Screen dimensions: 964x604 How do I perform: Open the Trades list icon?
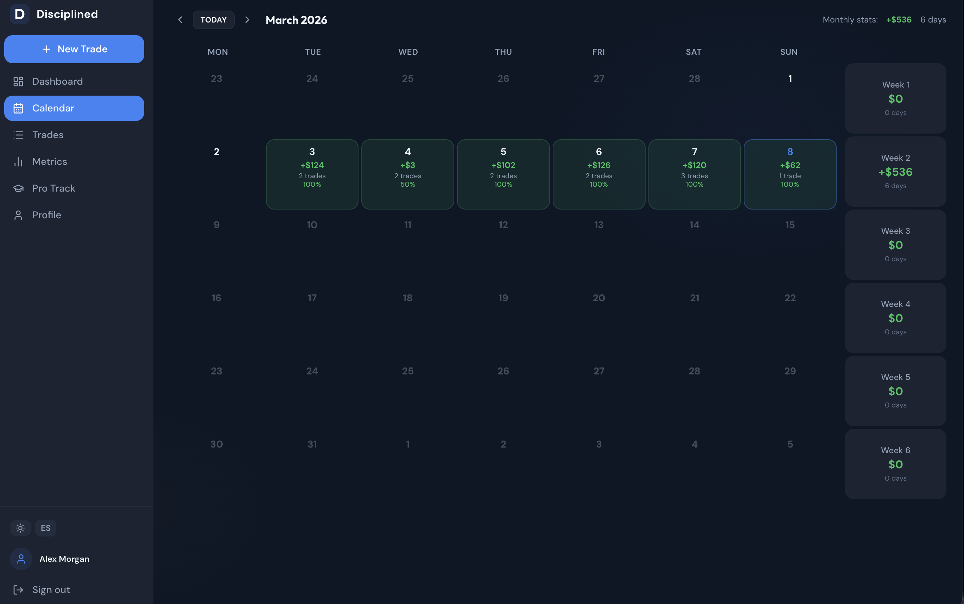(x=18, y=135)
